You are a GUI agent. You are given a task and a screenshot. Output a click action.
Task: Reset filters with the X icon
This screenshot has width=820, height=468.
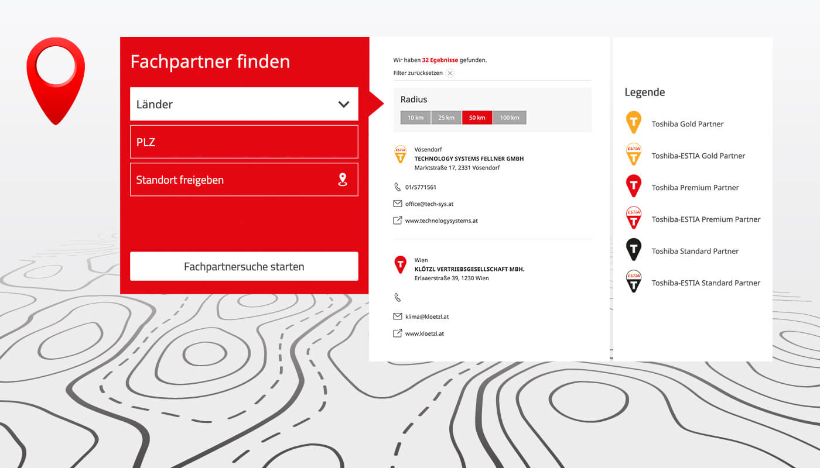(x=450, y=73)
